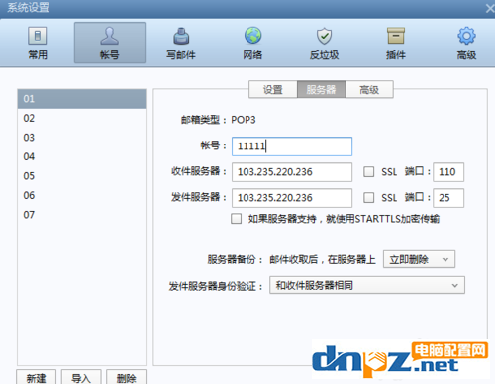Click the 收件服务器 address field
The image size is (495, 384).
(292, 172)
